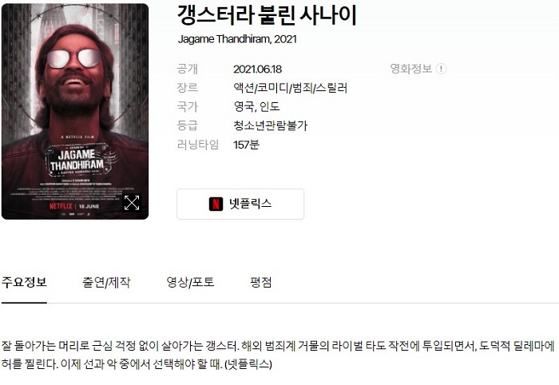Click the English title Jagame Thandhiram, 2021
The height and width of the screenshot is (385, 559).
pyautogui.click(x=237, y=39)
